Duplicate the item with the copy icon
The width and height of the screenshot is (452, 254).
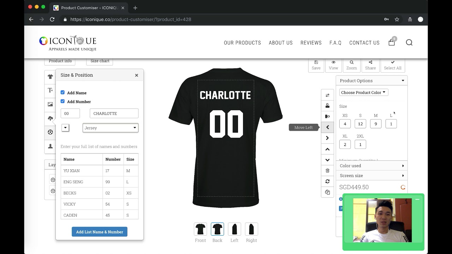tap(327, 192)
